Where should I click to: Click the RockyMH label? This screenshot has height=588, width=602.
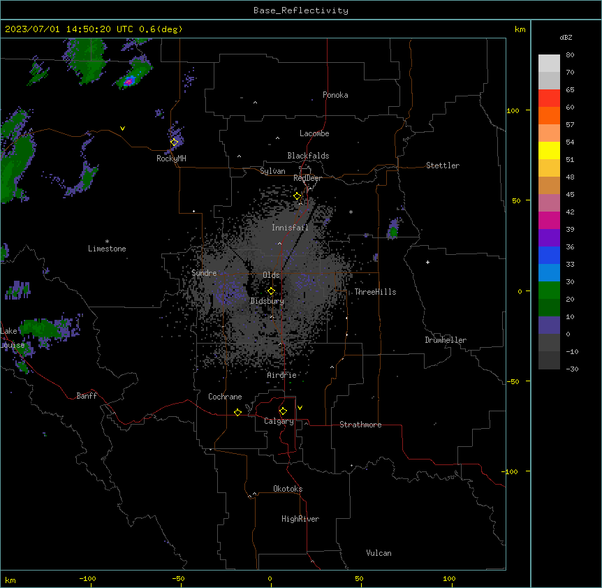[x=171, y=159]
